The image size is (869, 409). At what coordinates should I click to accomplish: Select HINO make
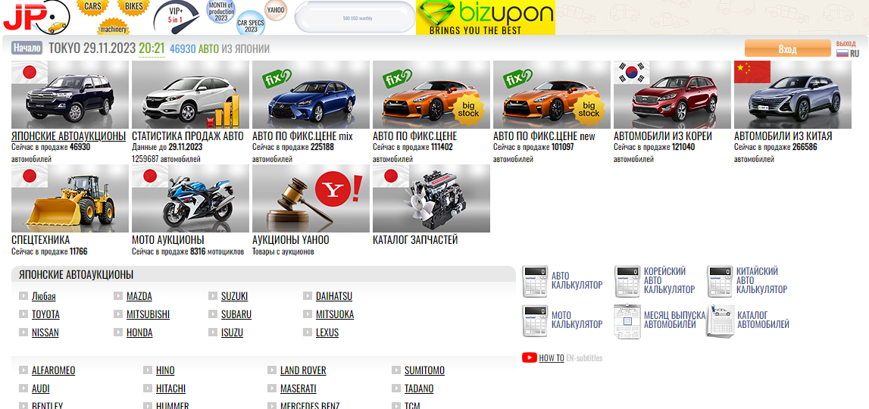pos(165,370)
